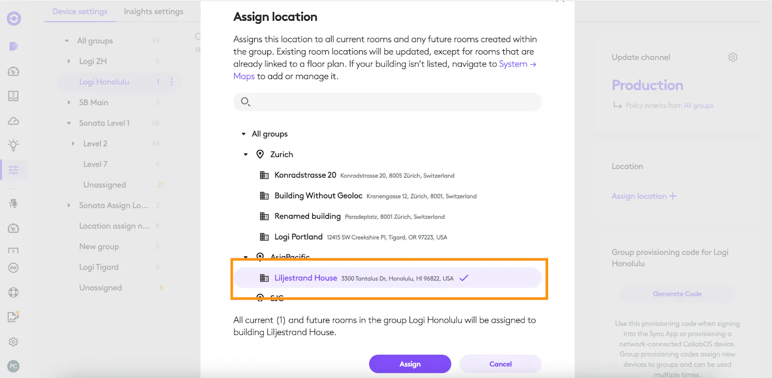The height and width of the screenshot is (378, 772).
Task: Click the gear icon in left sidebar
Action: tap(14, 342)
